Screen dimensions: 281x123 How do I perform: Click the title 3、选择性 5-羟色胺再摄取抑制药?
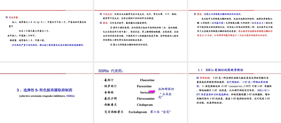pyautogui.click(x=45, y=90)
